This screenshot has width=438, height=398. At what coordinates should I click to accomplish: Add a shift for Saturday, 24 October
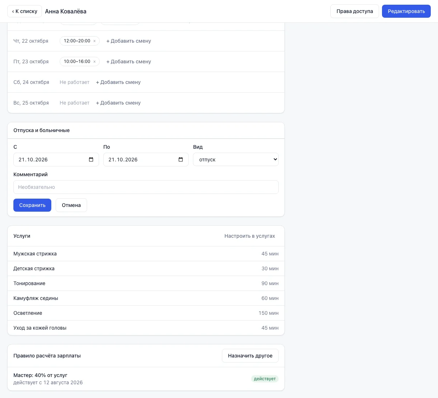coord(118,82)
